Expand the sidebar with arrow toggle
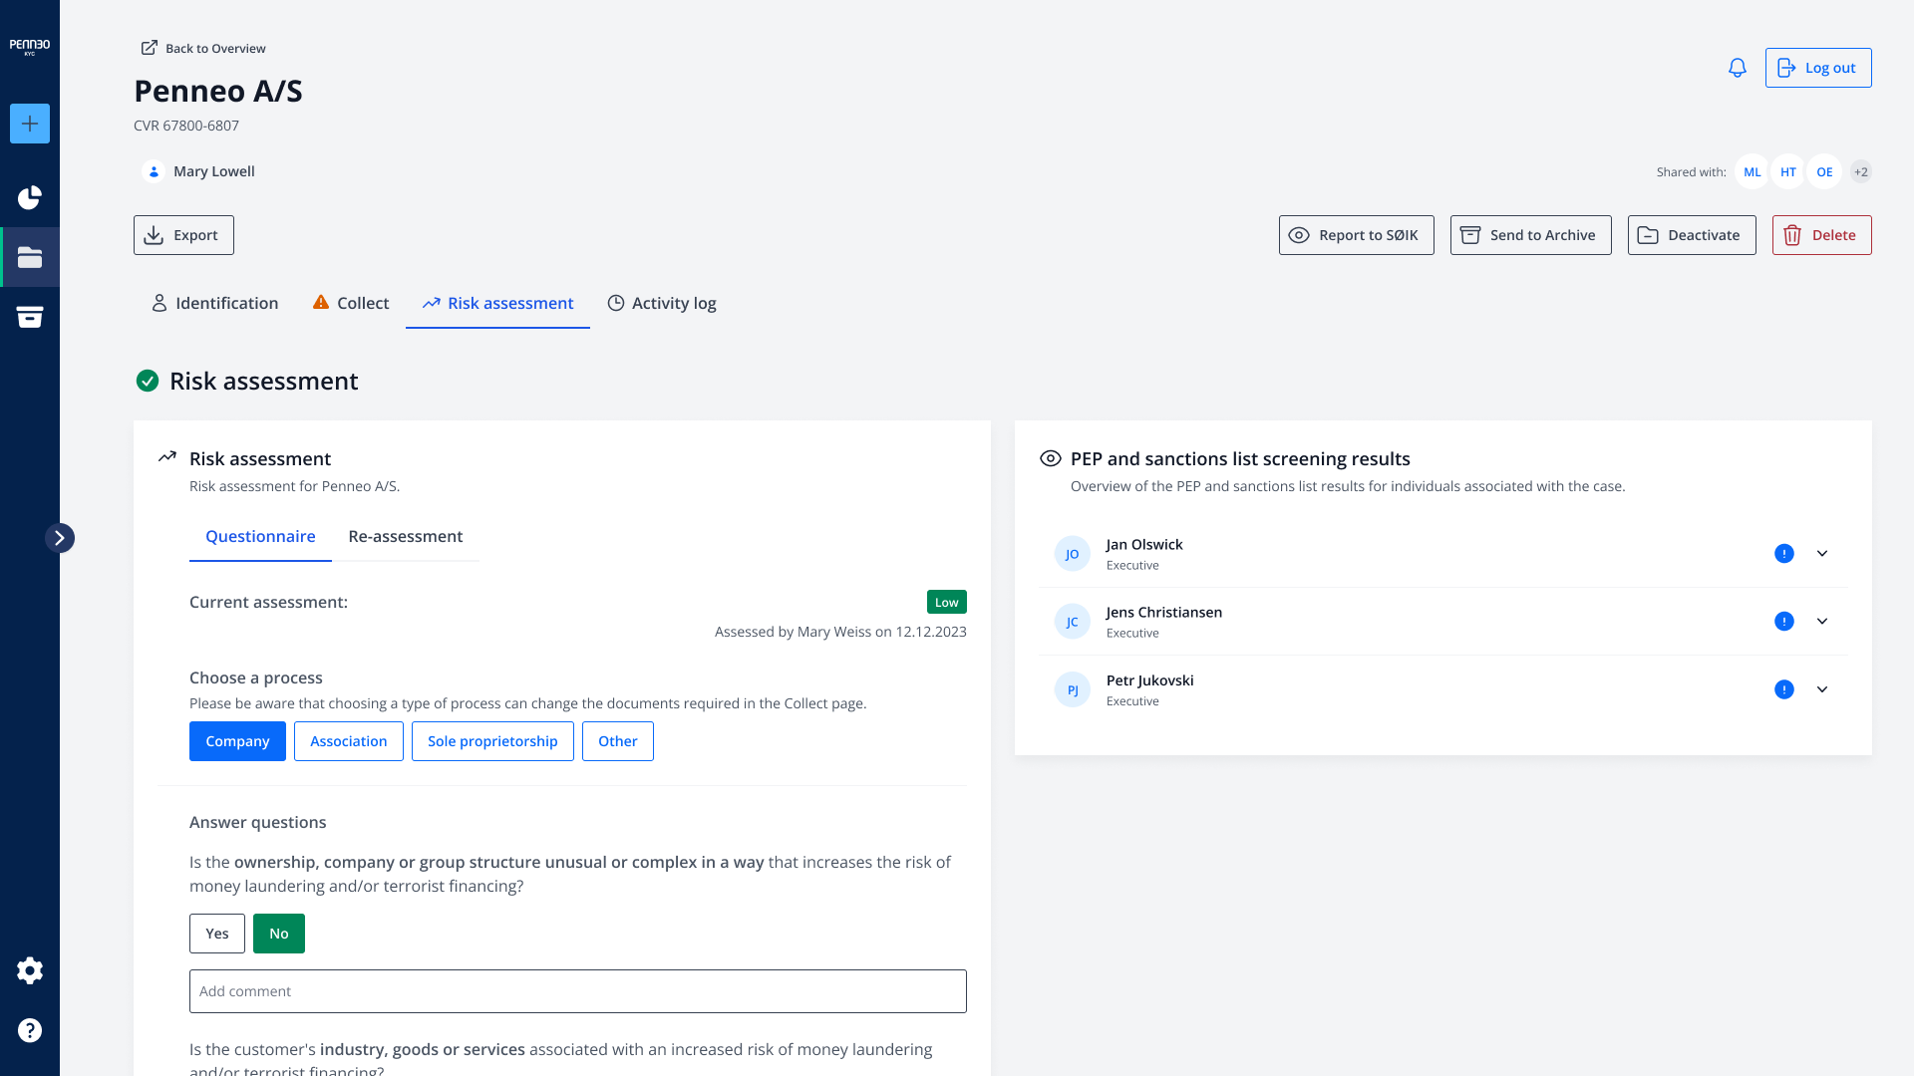 pos(60,538)
